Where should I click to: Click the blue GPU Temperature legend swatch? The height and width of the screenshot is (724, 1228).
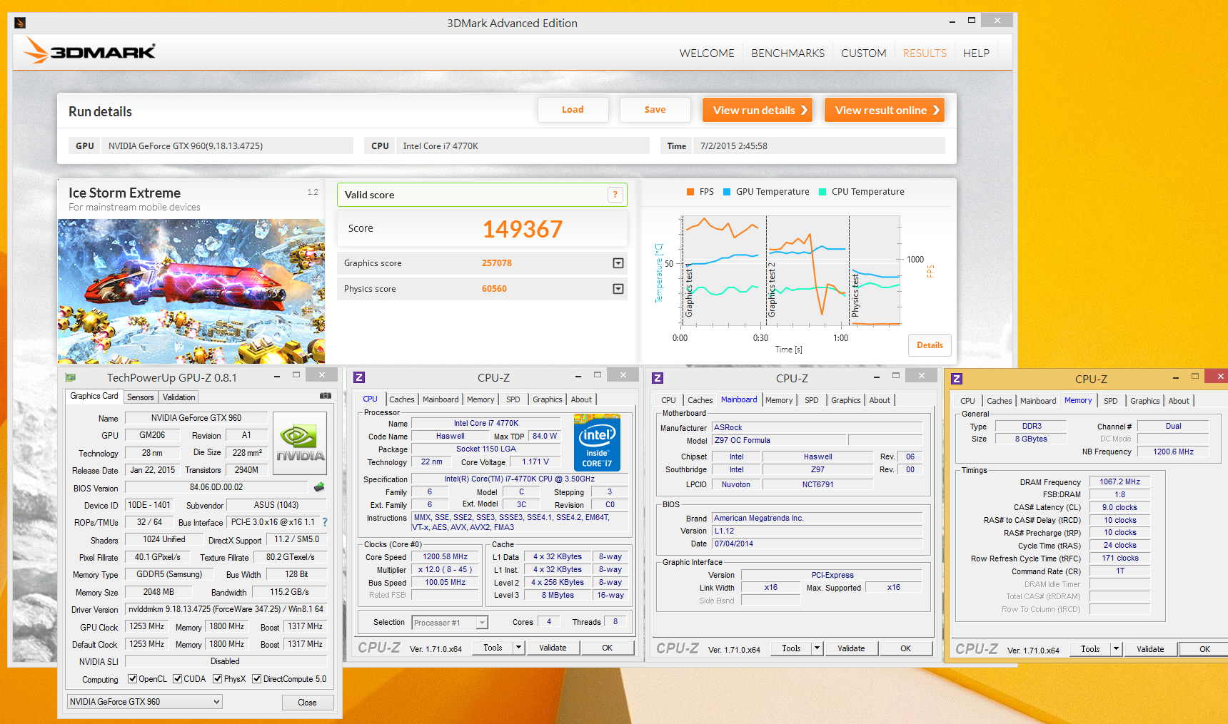(727, 192)
